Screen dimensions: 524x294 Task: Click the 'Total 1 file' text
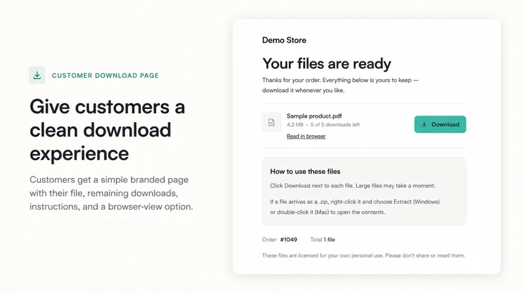(322, 240)
